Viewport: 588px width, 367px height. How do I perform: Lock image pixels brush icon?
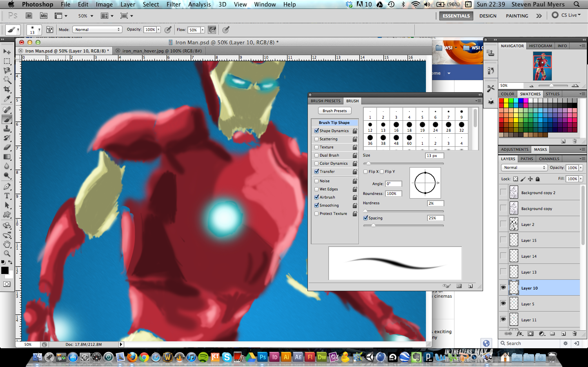coord(523,179)
